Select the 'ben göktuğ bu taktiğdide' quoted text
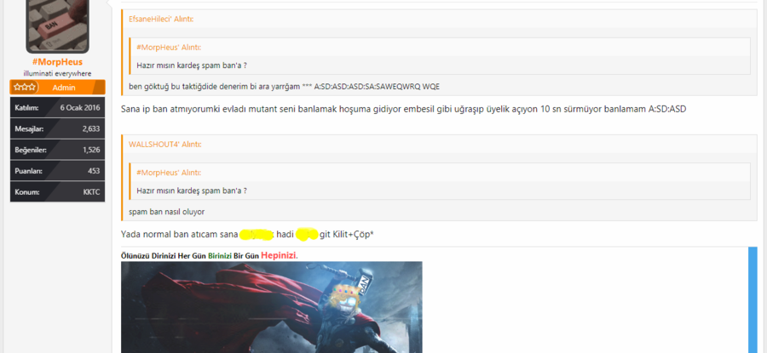767x353 pixels. click(284, 87)
